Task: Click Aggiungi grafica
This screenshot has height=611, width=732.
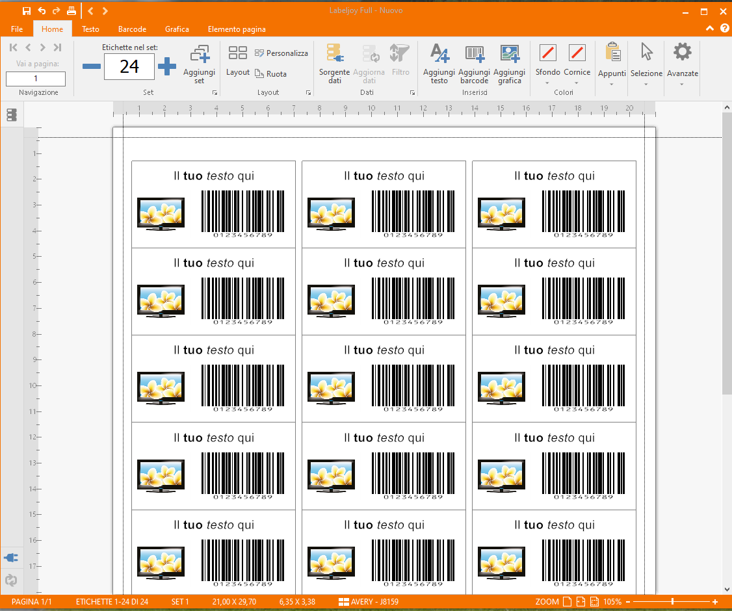Action: tap(509, 64)
